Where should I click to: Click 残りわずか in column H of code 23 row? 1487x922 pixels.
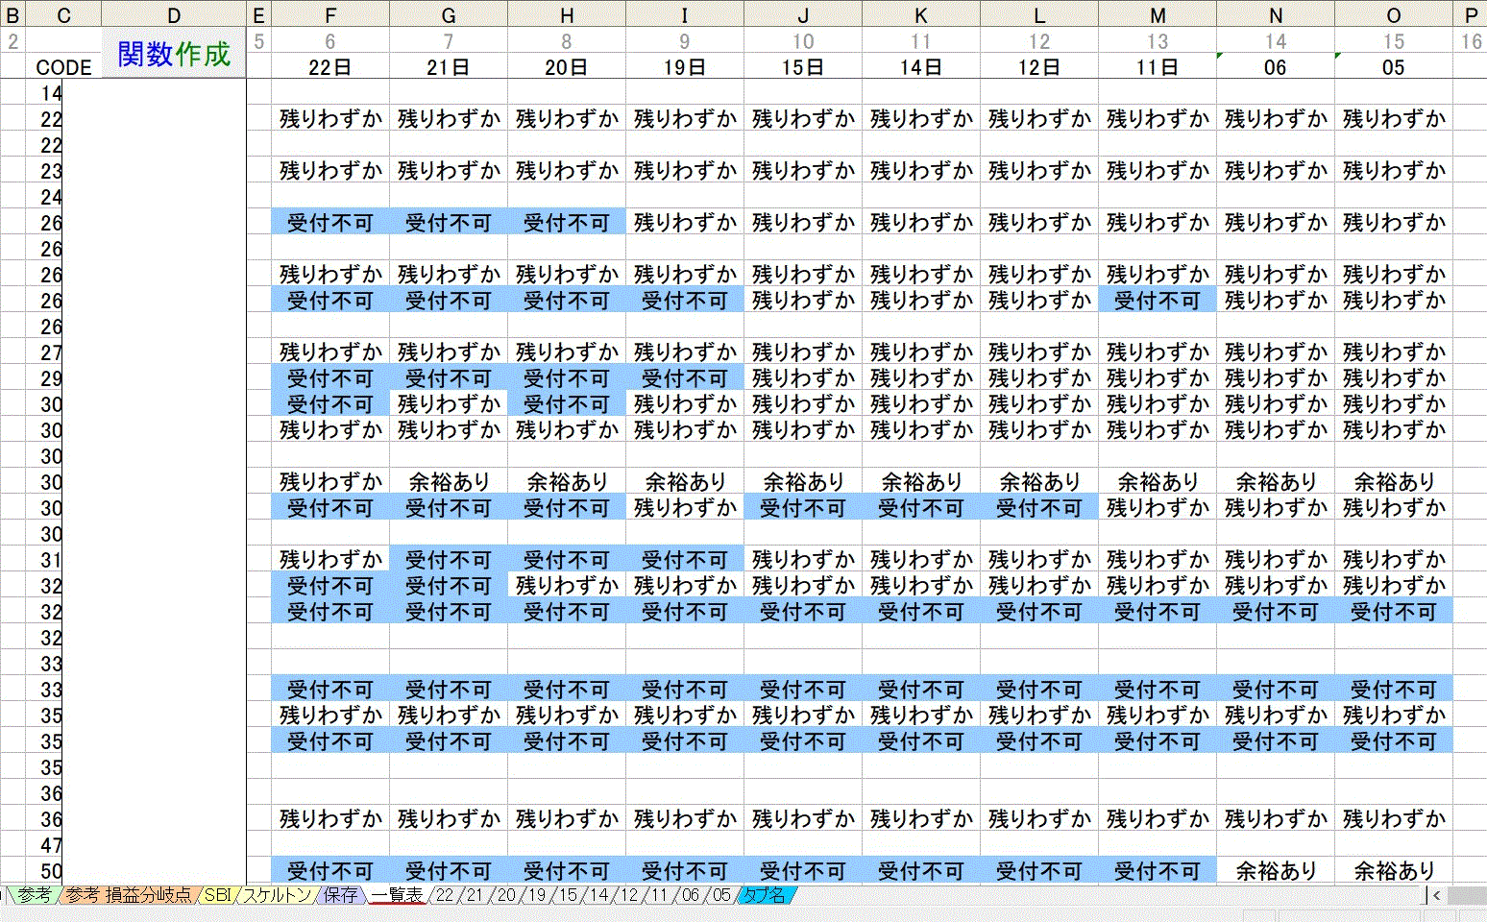click(x=567, y=171)
